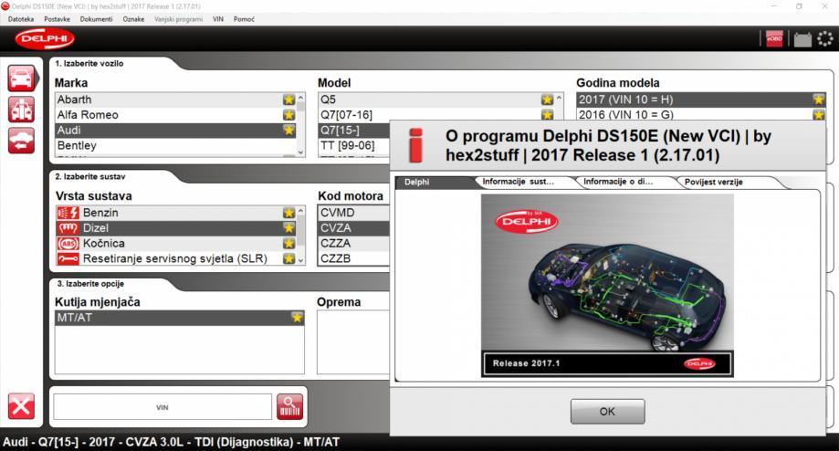
Task: Click Vrsta sustava scroll-down arrow
Action: [x=300, y=260]
